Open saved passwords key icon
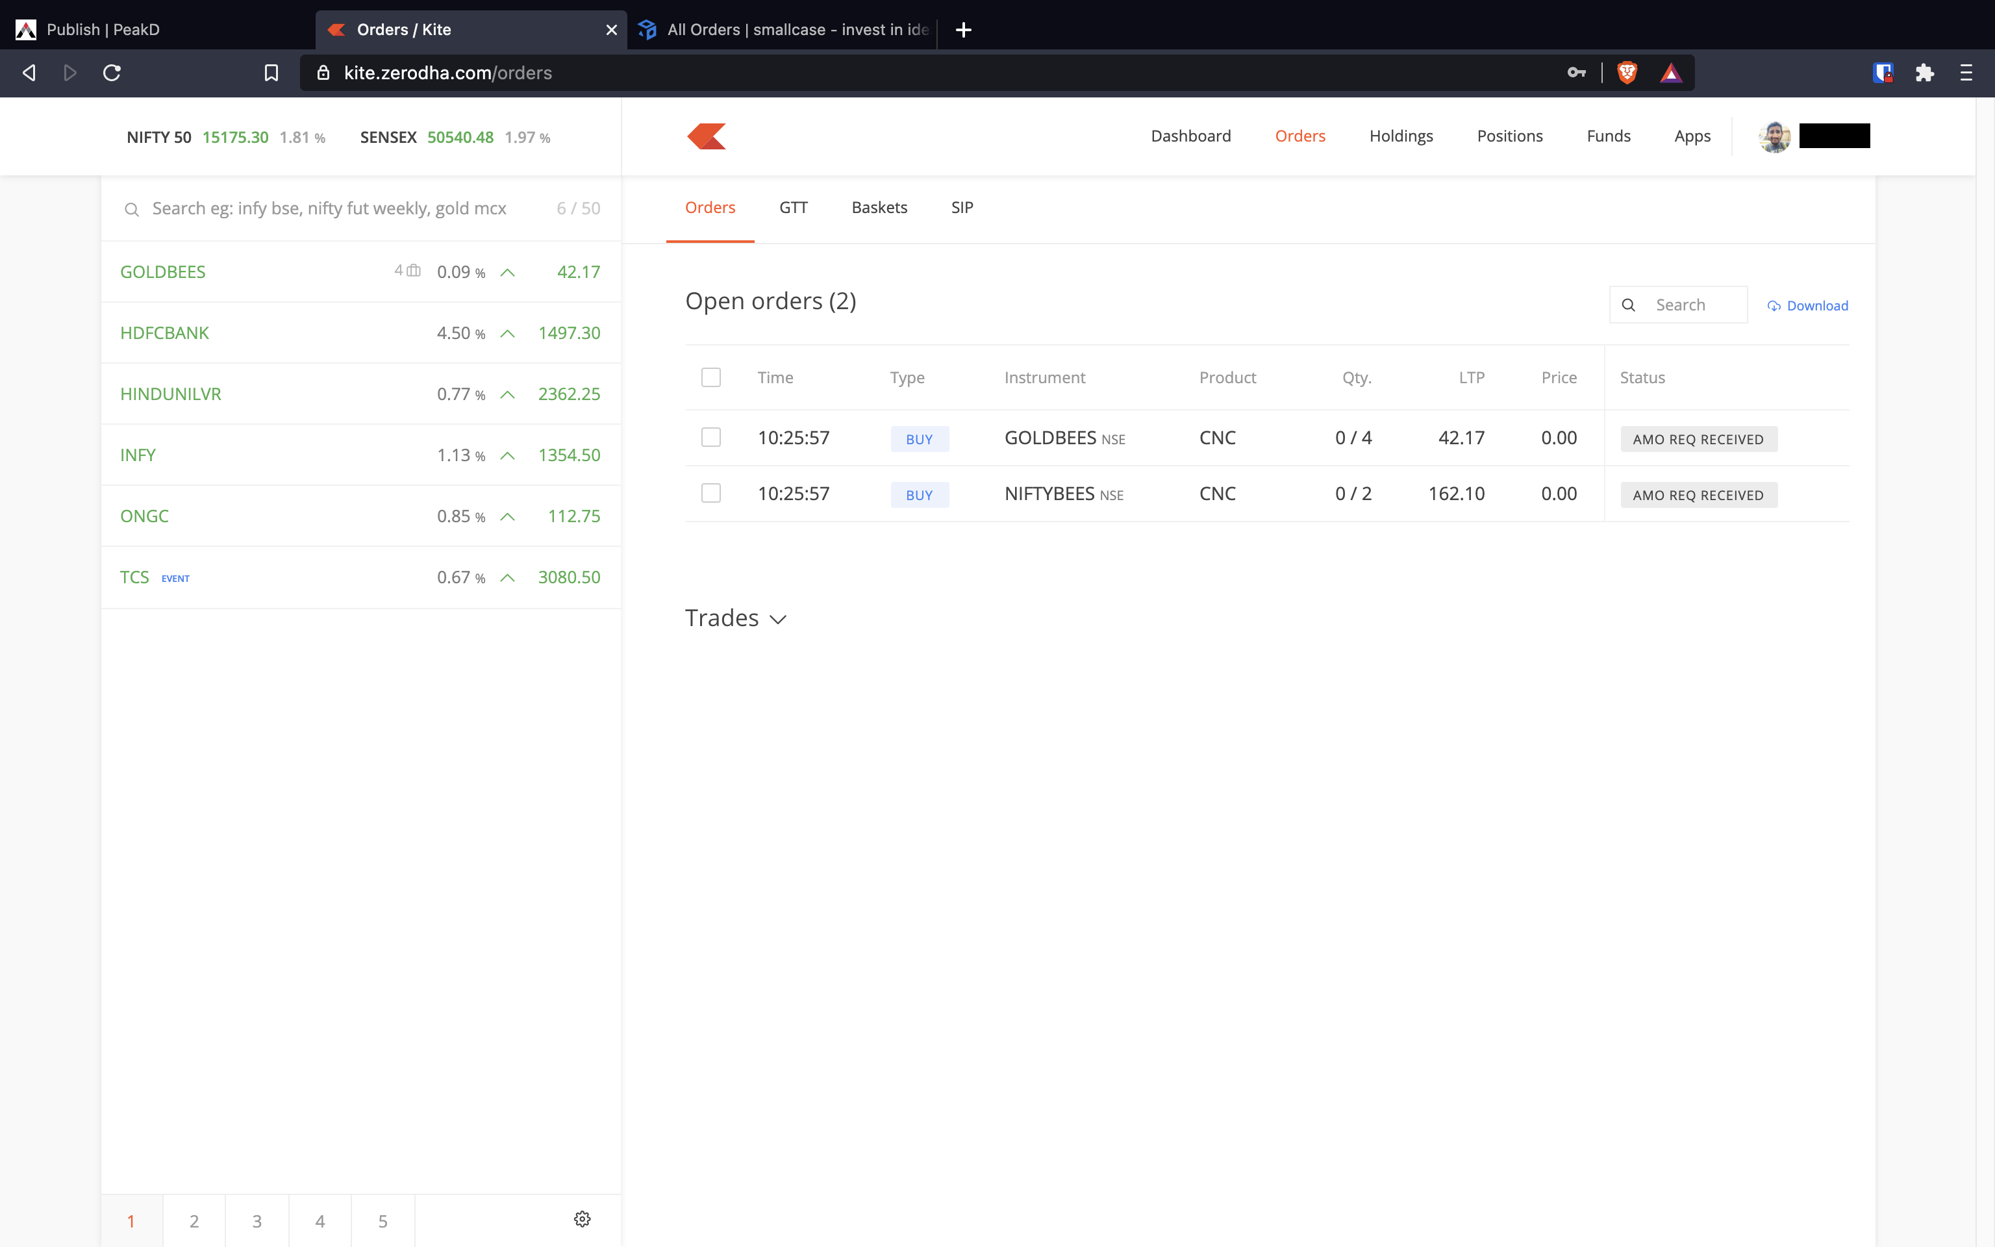The image size is (1995, 1247). point(1576,73)
